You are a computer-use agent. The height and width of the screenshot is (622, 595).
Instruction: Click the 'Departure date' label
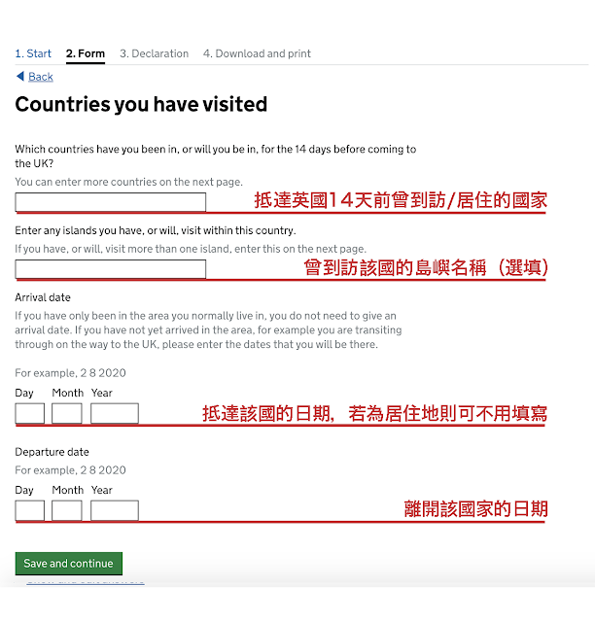[x=52, y=452]
